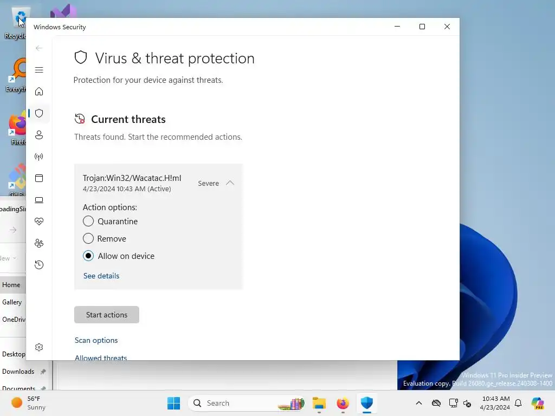Click the forward arrow in File Explorer
Screen dimensions: 555x416
click(x=13, y=230)
